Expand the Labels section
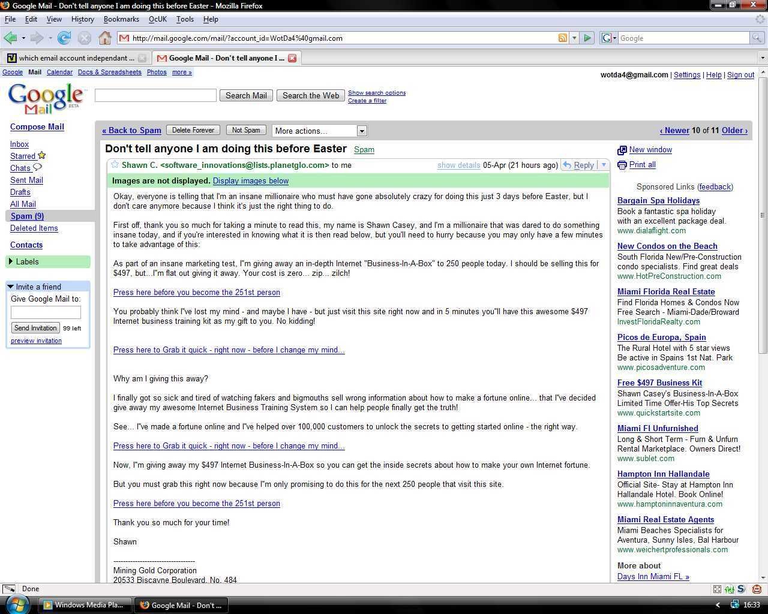 tap(11, 261)
